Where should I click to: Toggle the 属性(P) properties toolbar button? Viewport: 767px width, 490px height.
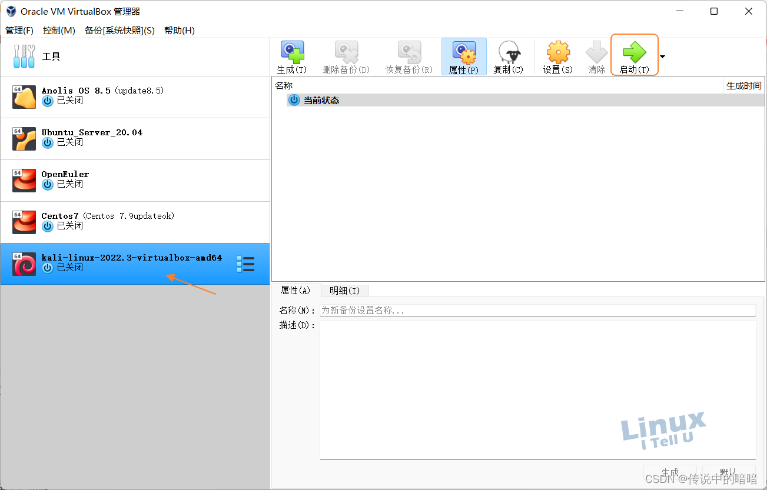(x=464, y=57)
